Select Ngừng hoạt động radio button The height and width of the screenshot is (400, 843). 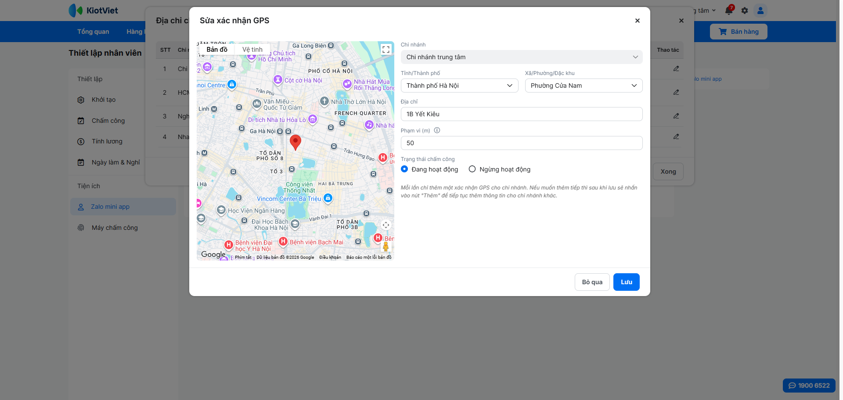(472, 169)
